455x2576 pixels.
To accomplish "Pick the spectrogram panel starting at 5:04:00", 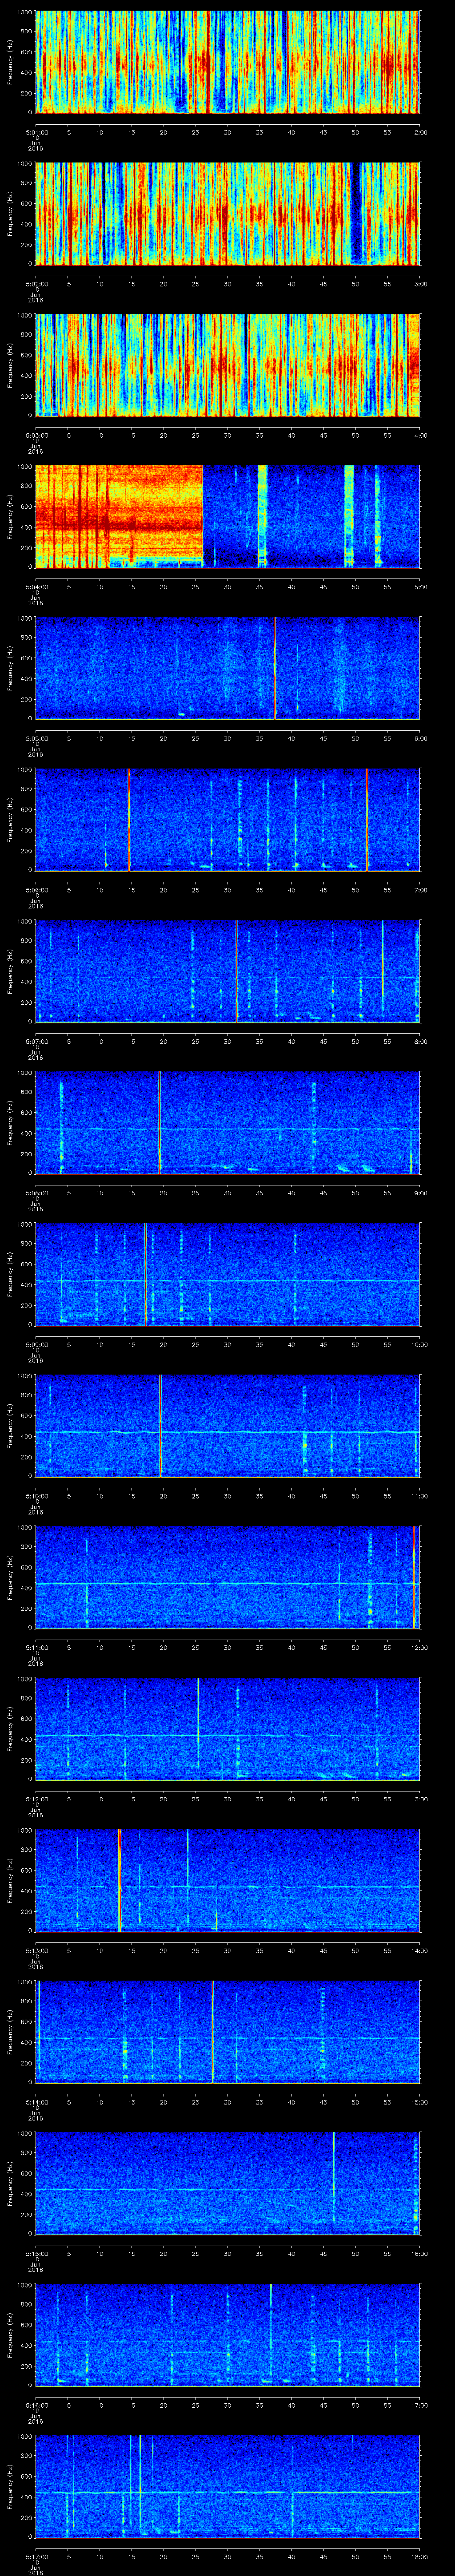I will tap(228, 516).
